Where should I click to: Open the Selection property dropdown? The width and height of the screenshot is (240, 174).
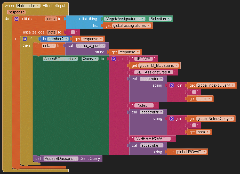169,19
